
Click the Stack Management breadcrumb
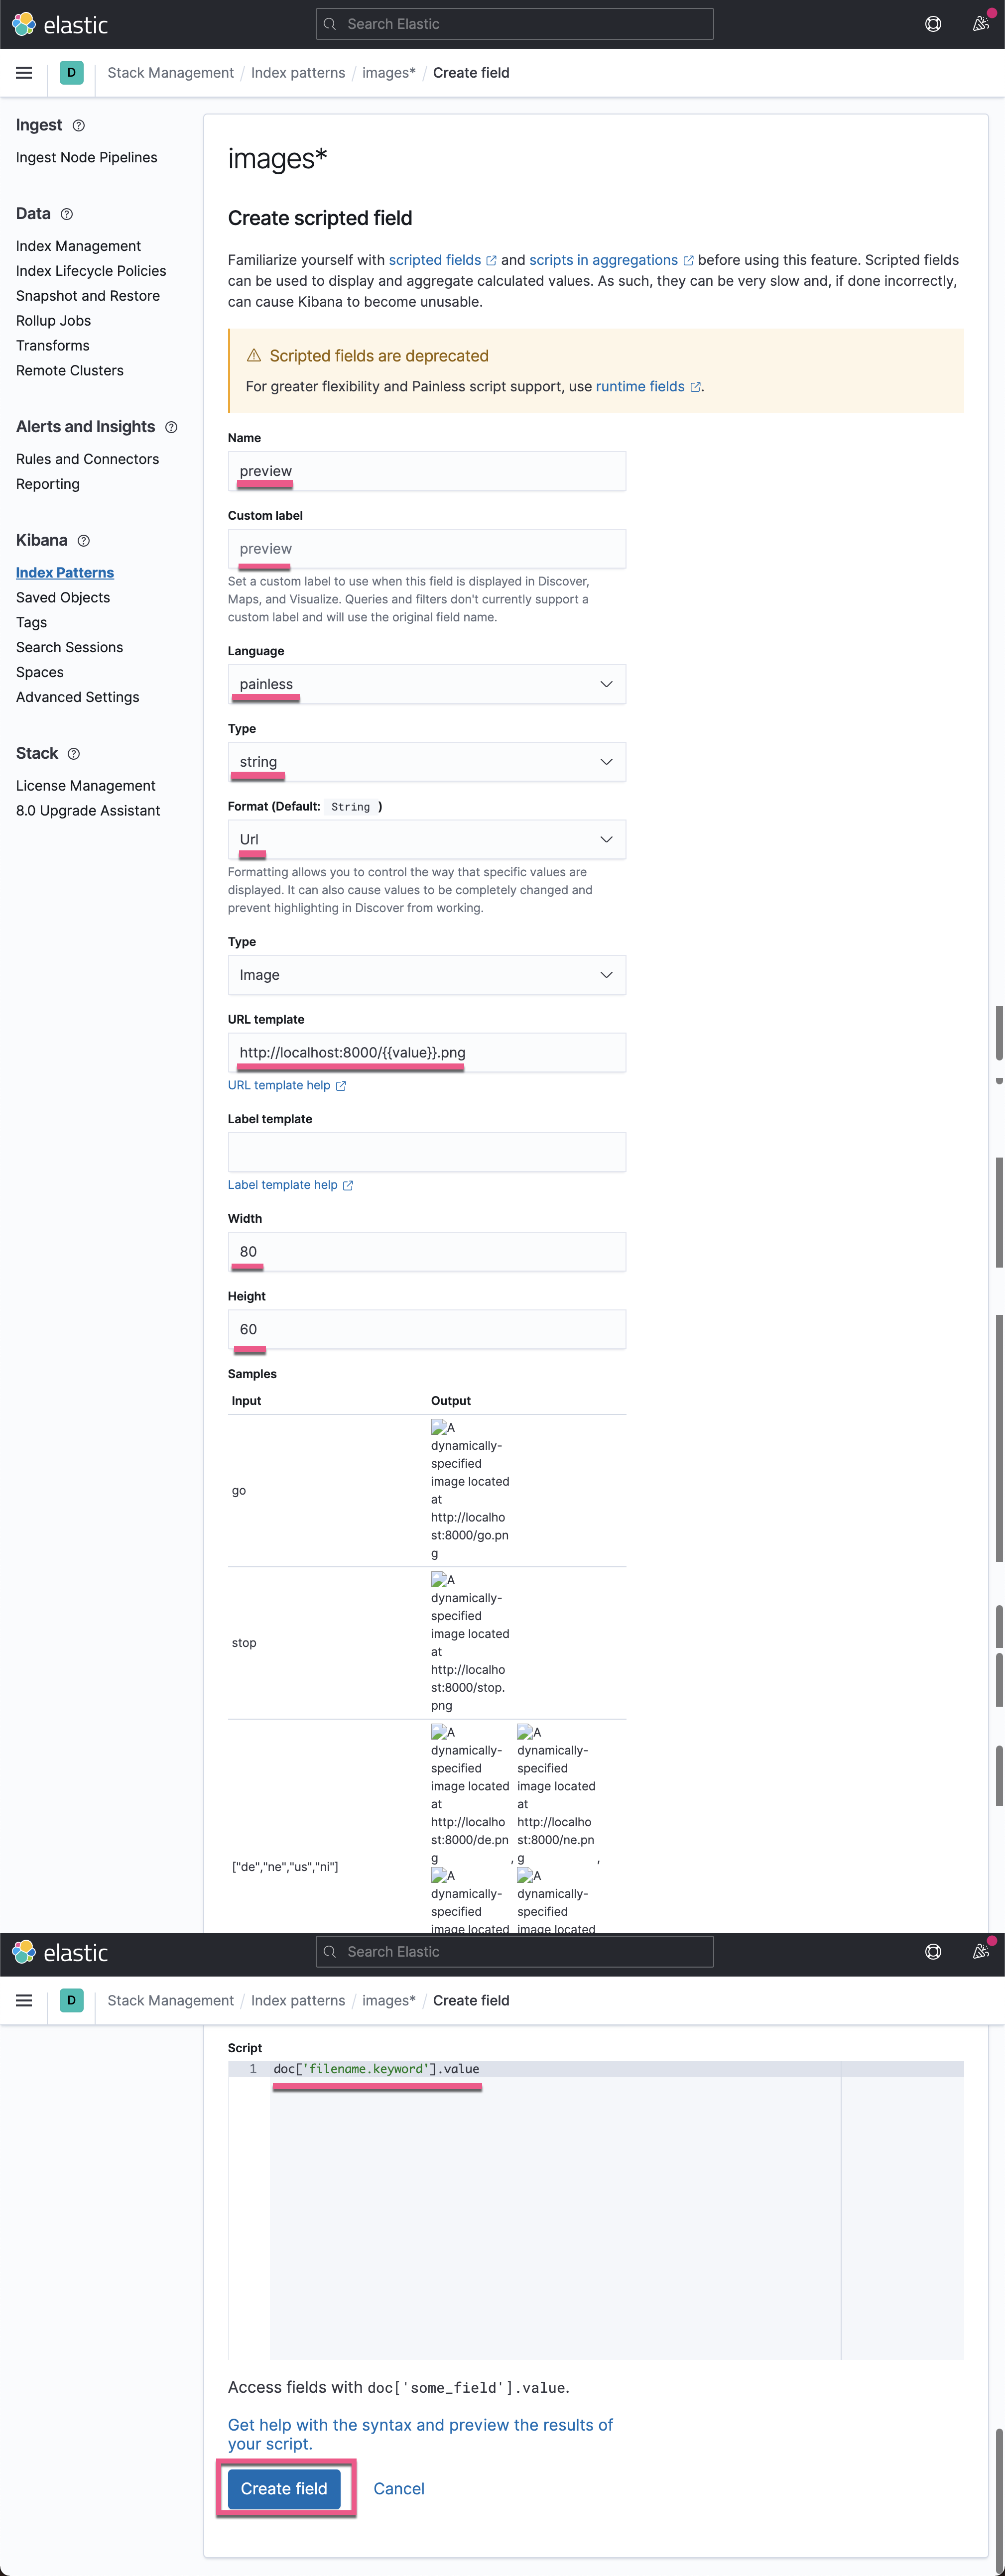[x=170, y=72]
